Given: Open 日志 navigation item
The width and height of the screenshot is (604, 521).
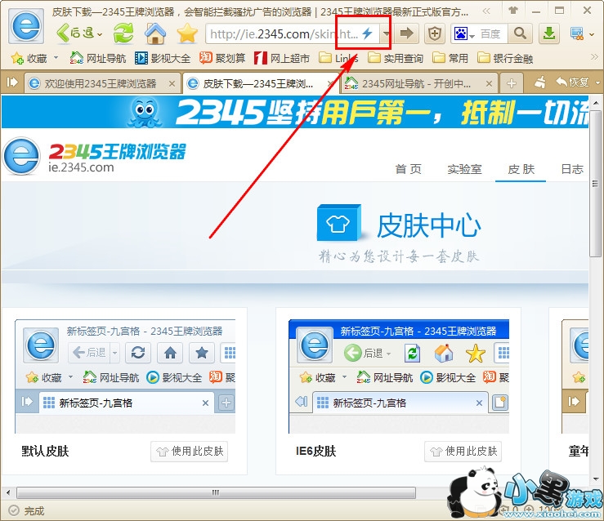Looking at the screenshot, I should (x=572, y=169).
